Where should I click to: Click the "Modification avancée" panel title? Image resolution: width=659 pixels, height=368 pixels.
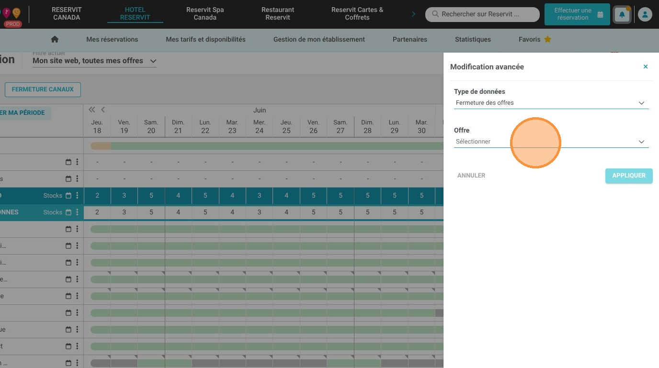[487, 67]
